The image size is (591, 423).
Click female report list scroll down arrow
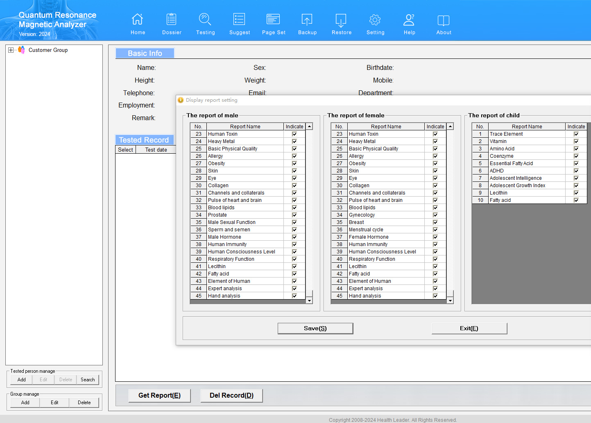pos(450,301)
